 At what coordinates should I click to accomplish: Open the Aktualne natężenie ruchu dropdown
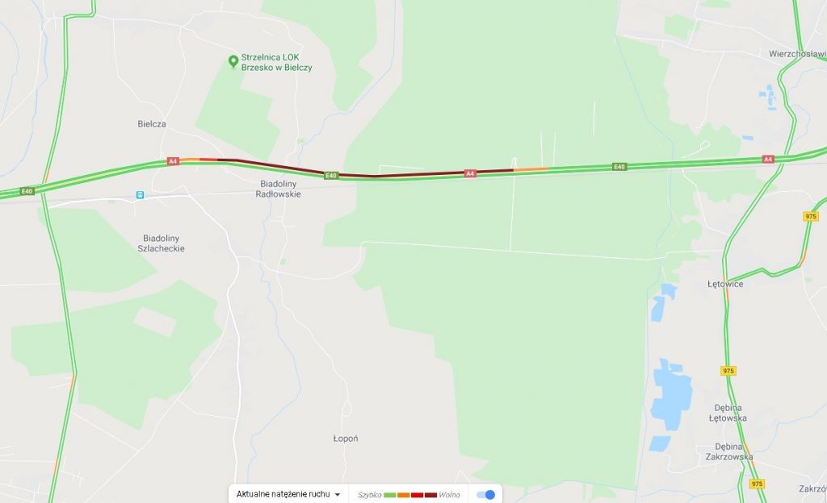point(288,494)
